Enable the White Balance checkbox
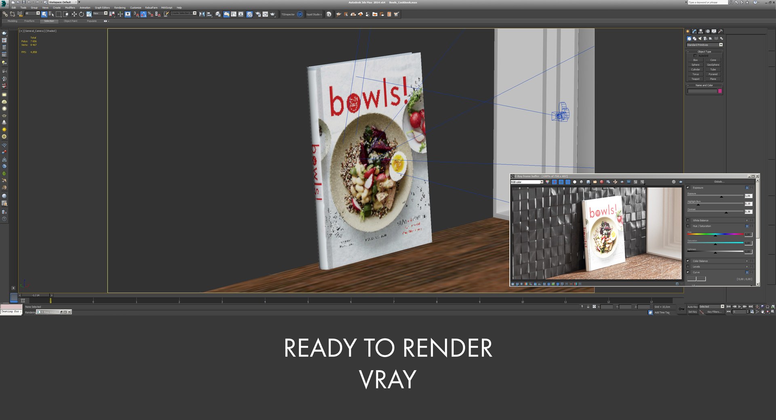The image size is (776, 420). click(x=688, y=220)
